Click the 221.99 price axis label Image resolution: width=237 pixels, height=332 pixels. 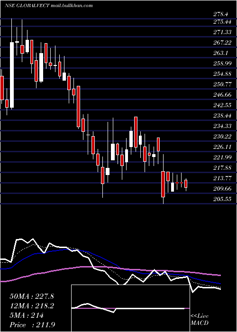click(223, 157)
